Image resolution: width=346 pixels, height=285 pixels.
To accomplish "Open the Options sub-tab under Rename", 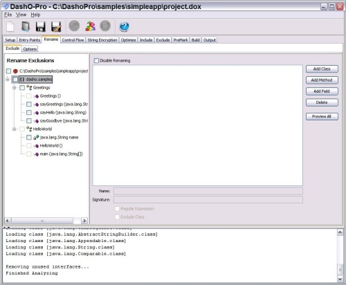I will pos(30,49).
